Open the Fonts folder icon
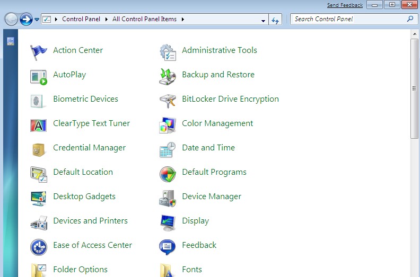Viewport: 420px width, 277px height. click(x=166, y=270)
